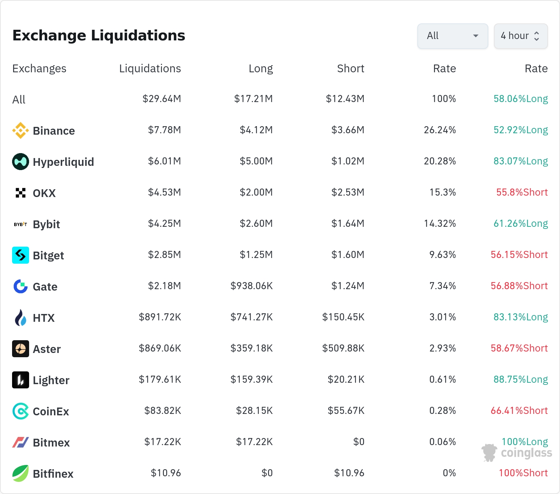Click the Binance exchange logo icon
This screenshot has height=494, width=560.
tap(21, 130)
